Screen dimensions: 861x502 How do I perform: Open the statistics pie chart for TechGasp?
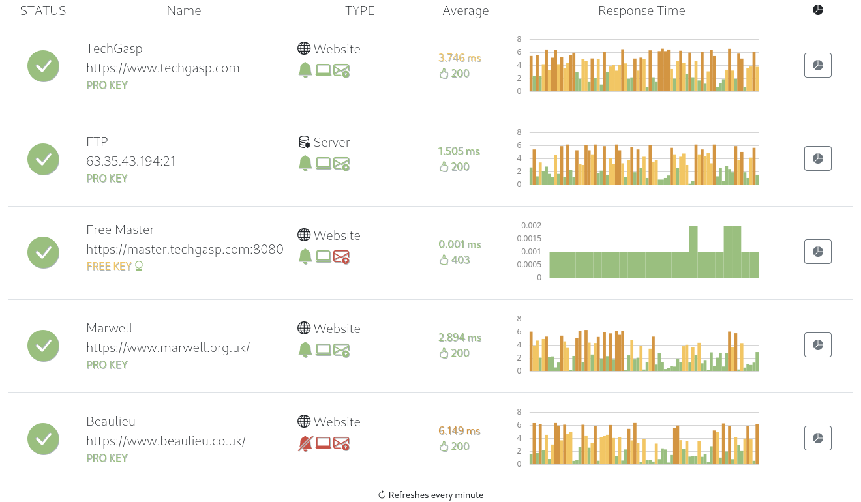coord(817,65)
